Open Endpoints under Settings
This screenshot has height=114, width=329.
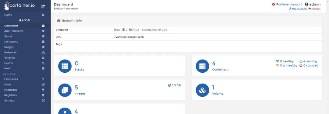25,90
